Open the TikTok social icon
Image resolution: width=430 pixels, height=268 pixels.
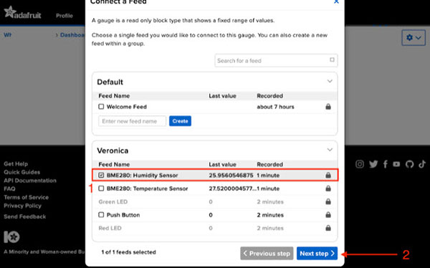422,164
